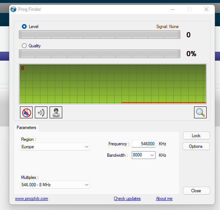Minimize the Prog Finder window
Viewport: 220px width, 210px height.
(173, 9)
